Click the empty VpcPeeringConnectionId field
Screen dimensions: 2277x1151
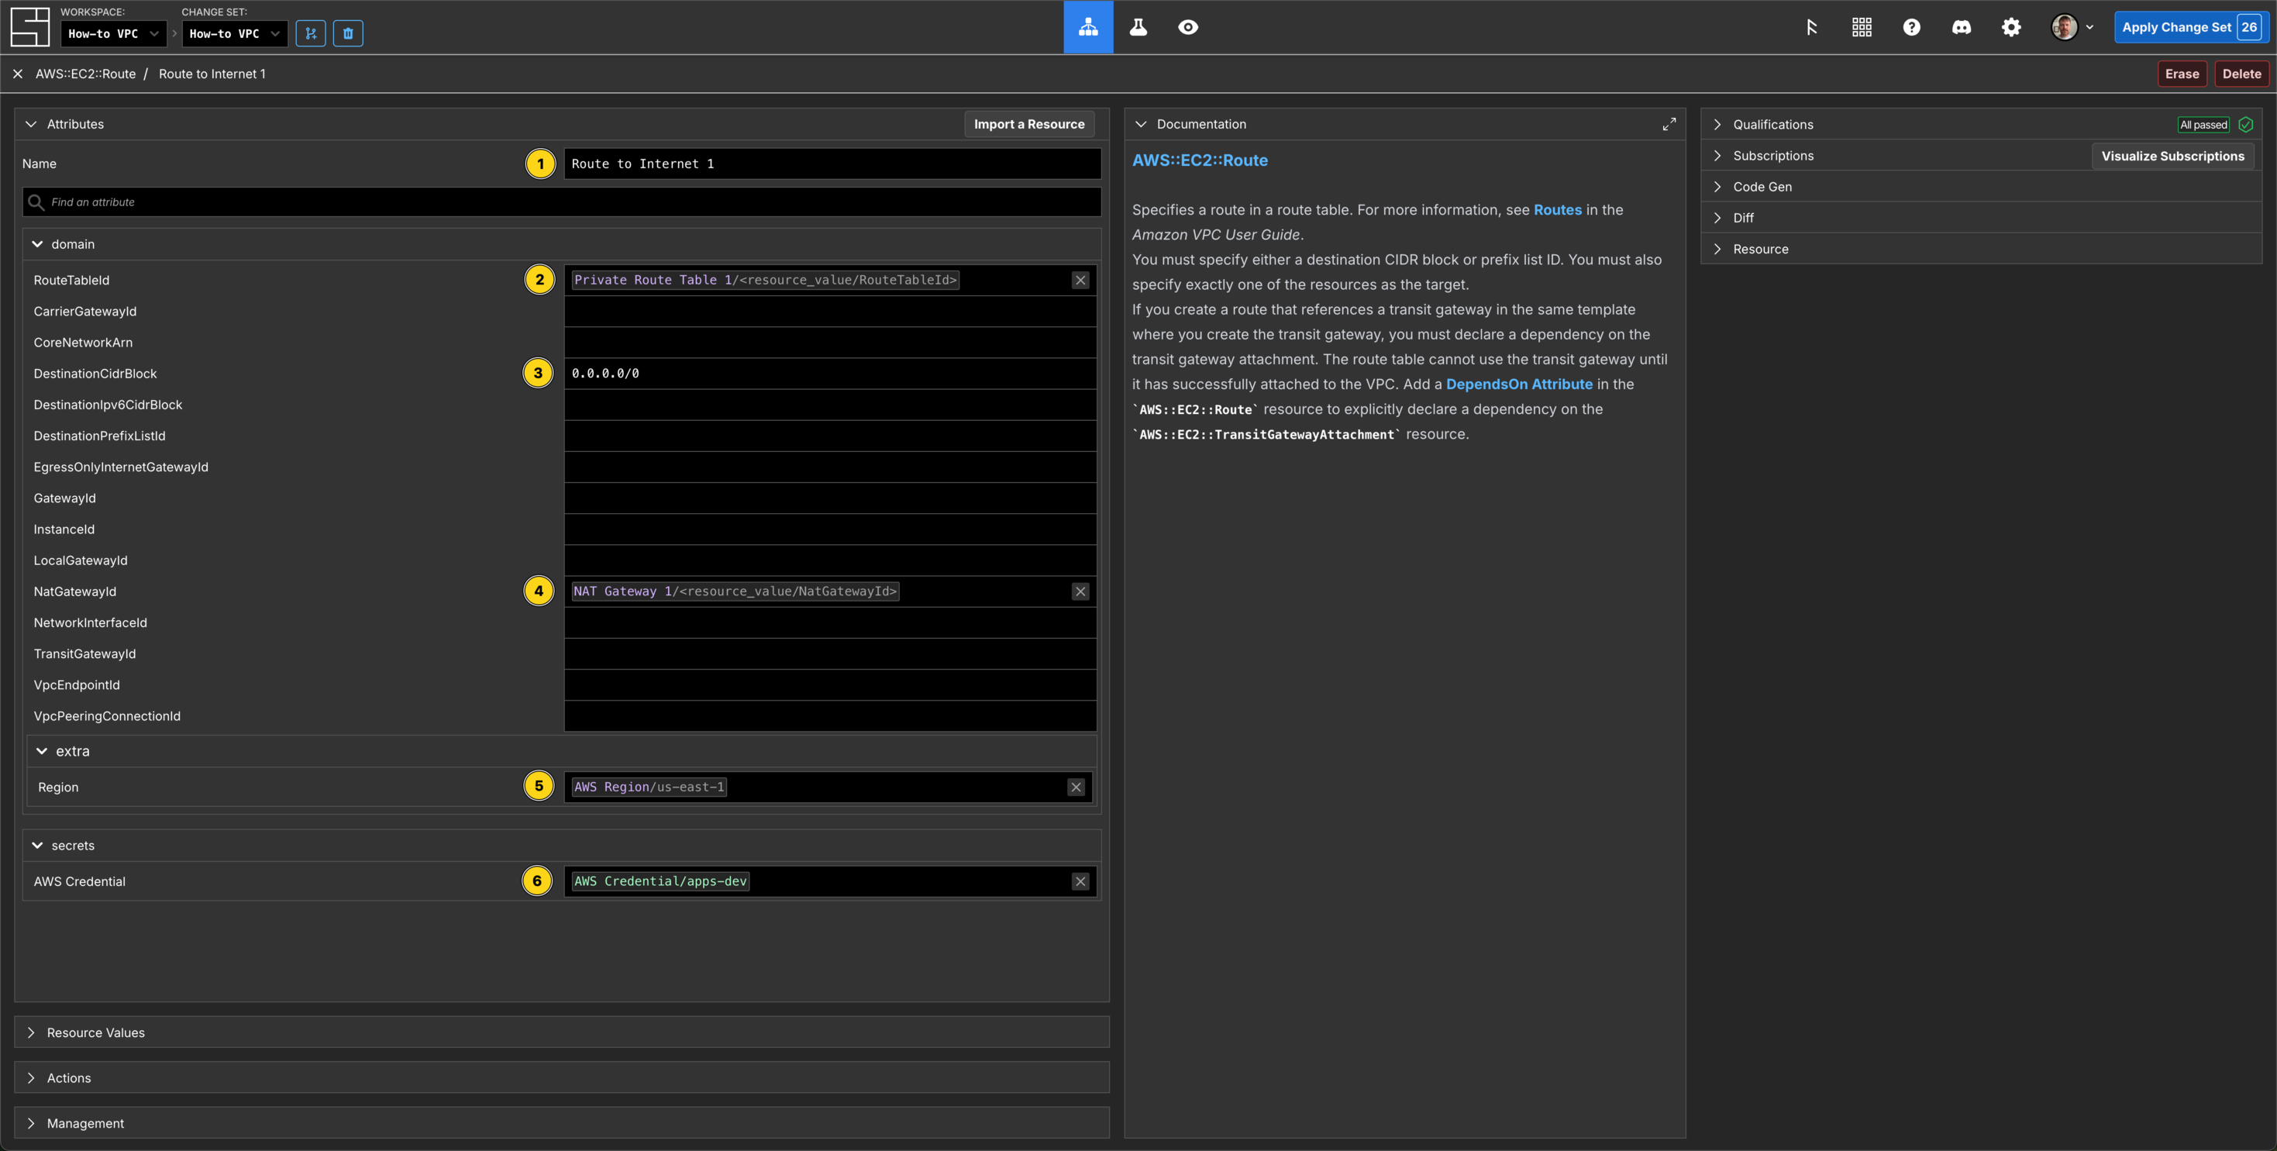coord(830,716)
